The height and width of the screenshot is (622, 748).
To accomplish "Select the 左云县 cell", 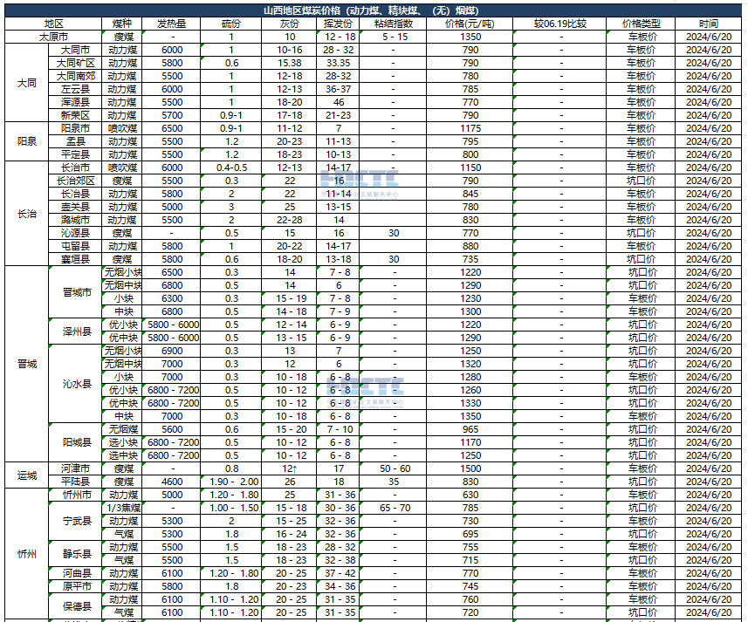I will coord(75,89).
